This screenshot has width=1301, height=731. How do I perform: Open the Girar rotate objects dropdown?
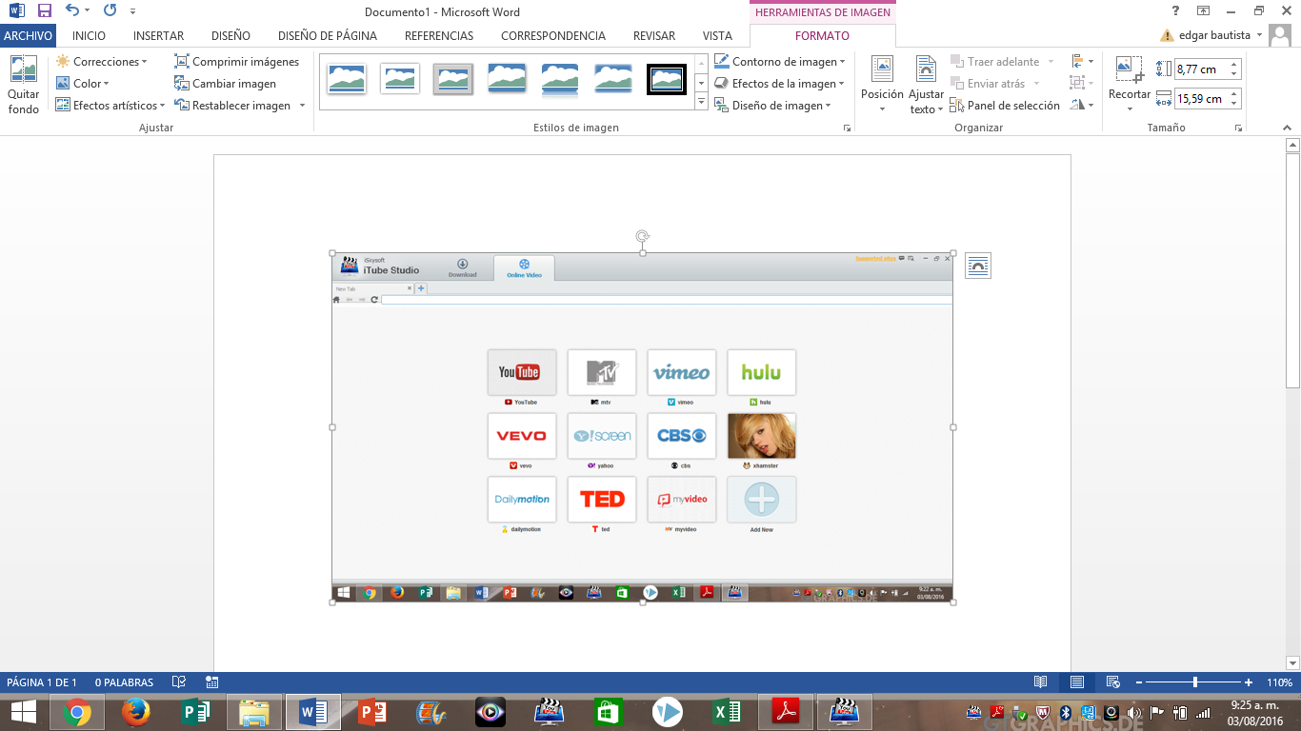(1080, 105)
